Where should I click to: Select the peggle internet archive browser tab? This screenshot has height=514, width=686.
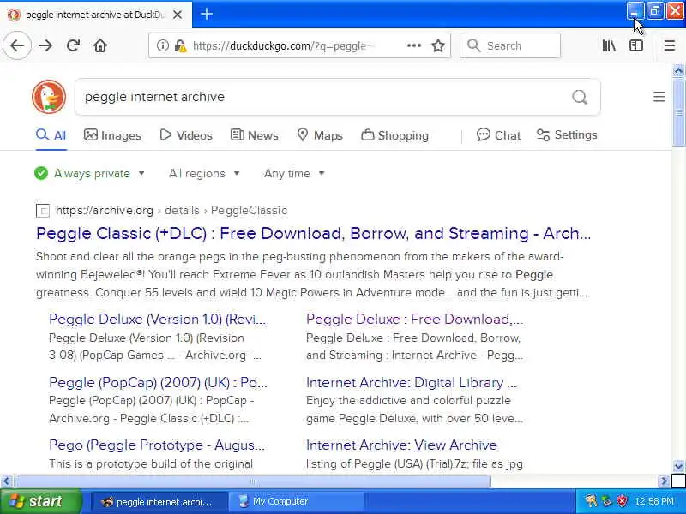click(95, 15)
